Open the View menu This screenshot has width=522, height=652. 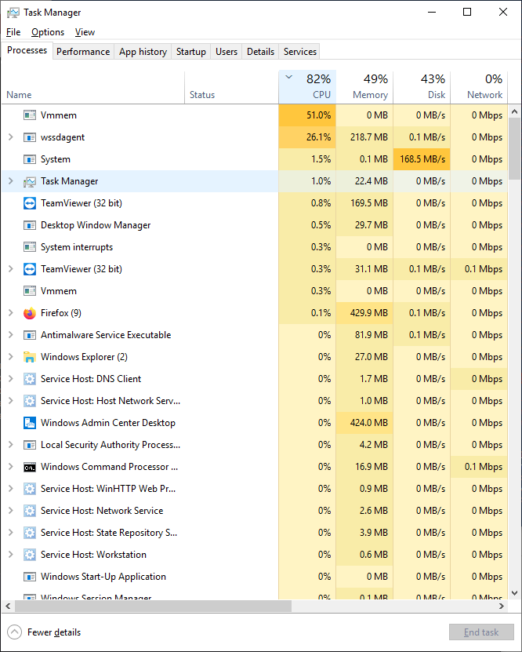[85, 32]
